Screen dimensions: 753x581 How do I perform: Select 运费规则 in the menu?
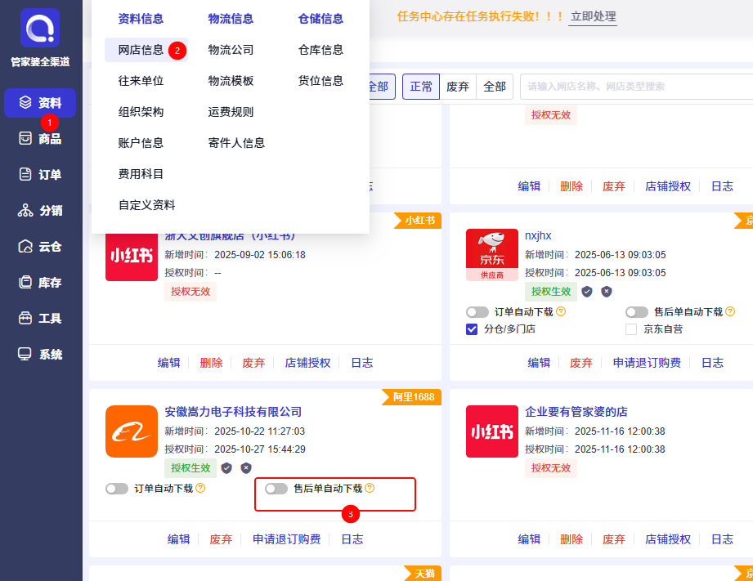[x=231, y=112]
